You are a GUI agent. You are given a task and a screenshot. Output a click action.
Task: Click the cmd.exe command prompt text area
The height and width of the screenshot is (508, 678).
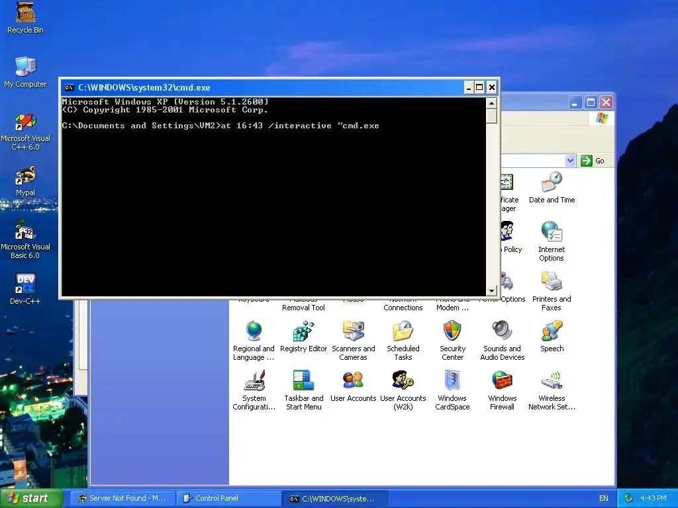pos(273,196)
